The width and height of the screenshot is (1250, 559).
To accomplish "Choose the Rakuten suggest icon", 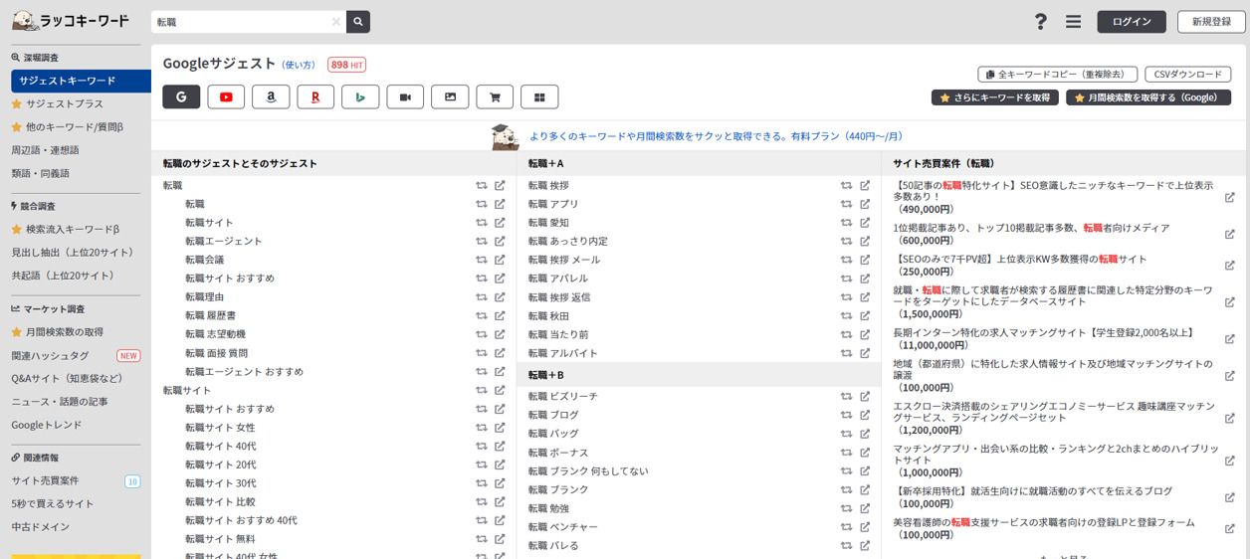I will pos(315,96).
